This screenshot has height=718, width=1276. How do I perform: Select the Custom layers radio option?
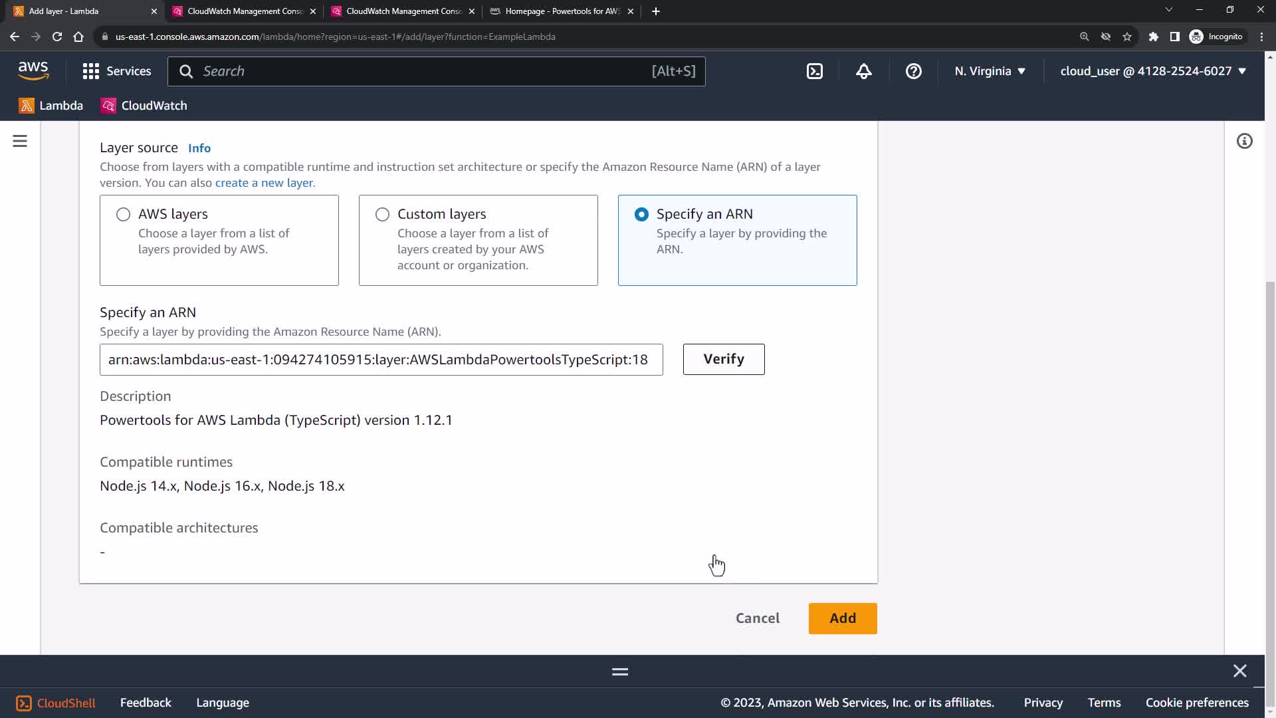[382, 214]
